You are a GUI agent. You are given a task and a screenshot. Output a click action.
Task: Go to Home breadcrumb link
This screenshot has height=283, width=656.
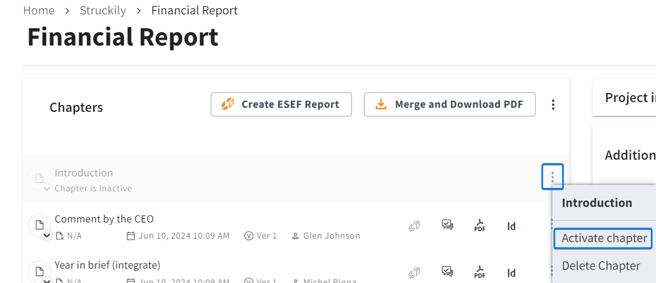39,10
